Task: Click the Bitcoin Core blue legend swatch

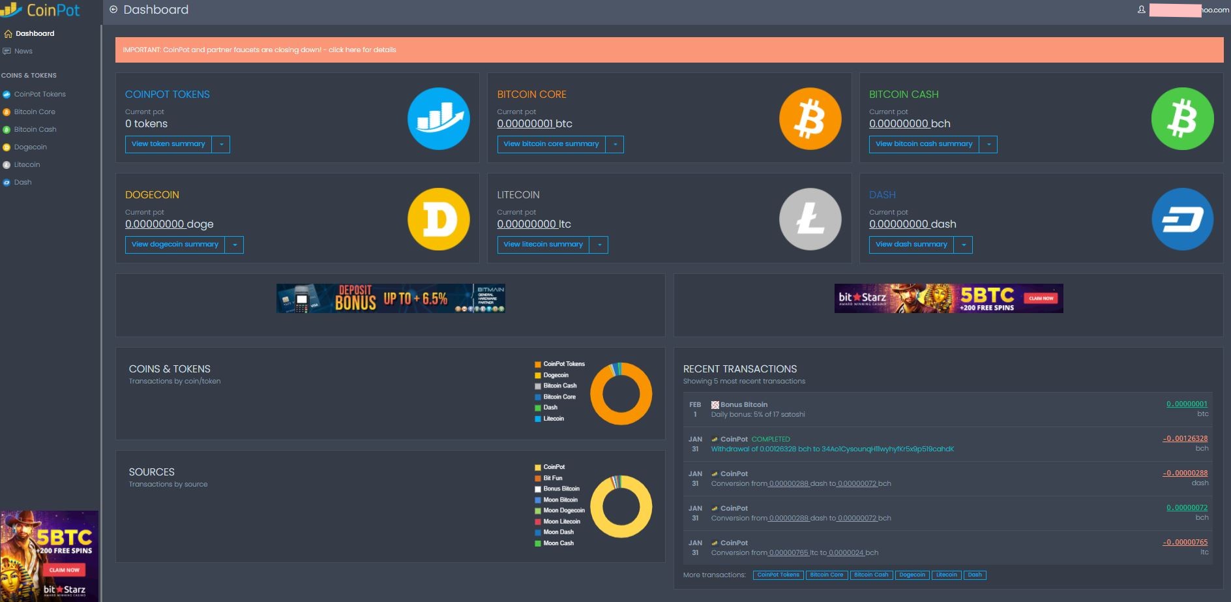Action: (x=538, y=397)
